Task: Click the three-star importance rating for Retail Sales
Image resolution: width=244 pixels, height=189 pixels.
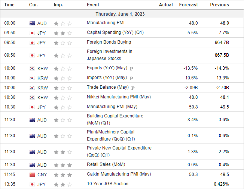Action: (63, 165)
